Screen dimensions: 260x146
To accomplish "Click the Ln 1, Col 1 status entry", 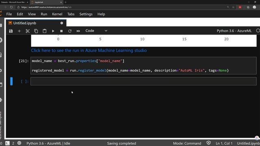I will pyautogui.click(x=224, y=143).
